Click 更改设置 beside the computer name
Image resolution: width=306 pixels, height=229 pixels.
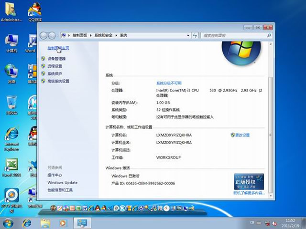[x=242, y=135]
